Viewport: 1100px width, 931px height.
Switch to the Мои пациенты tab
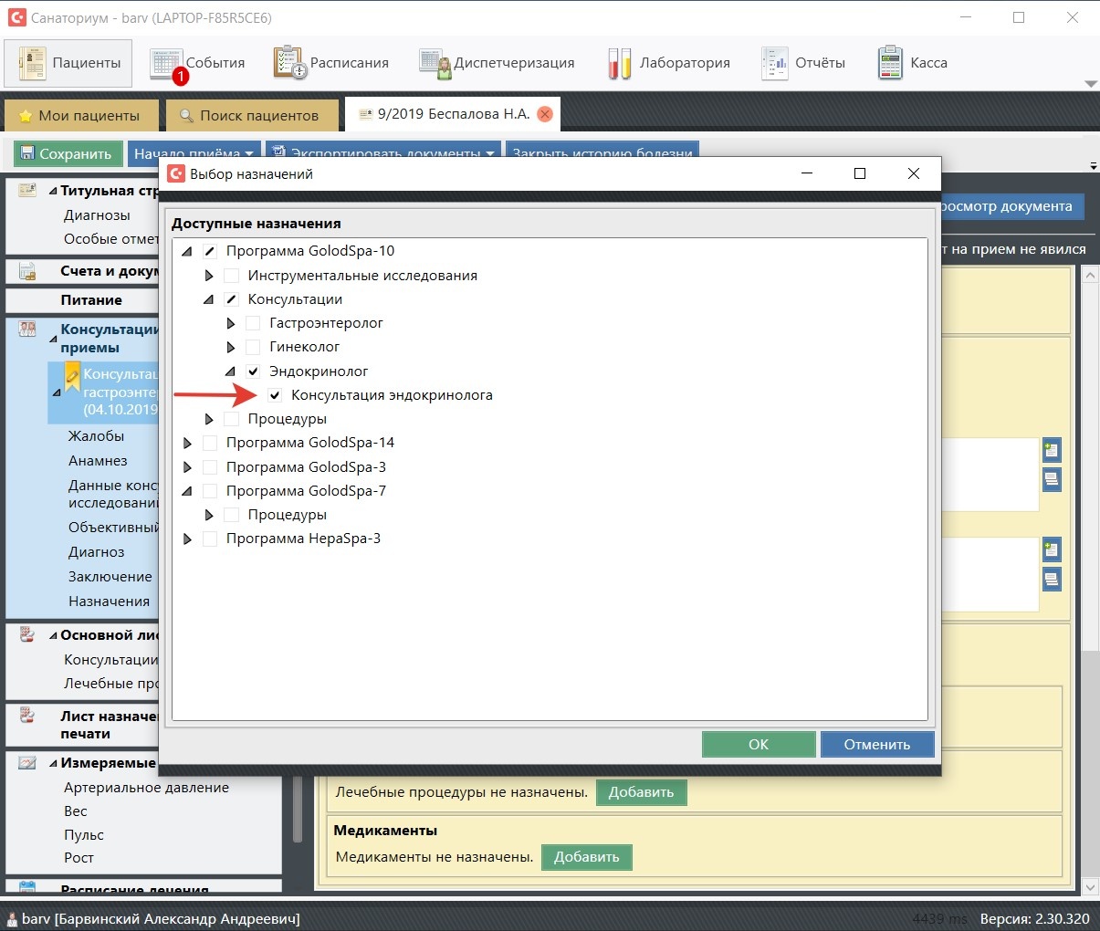79,116
